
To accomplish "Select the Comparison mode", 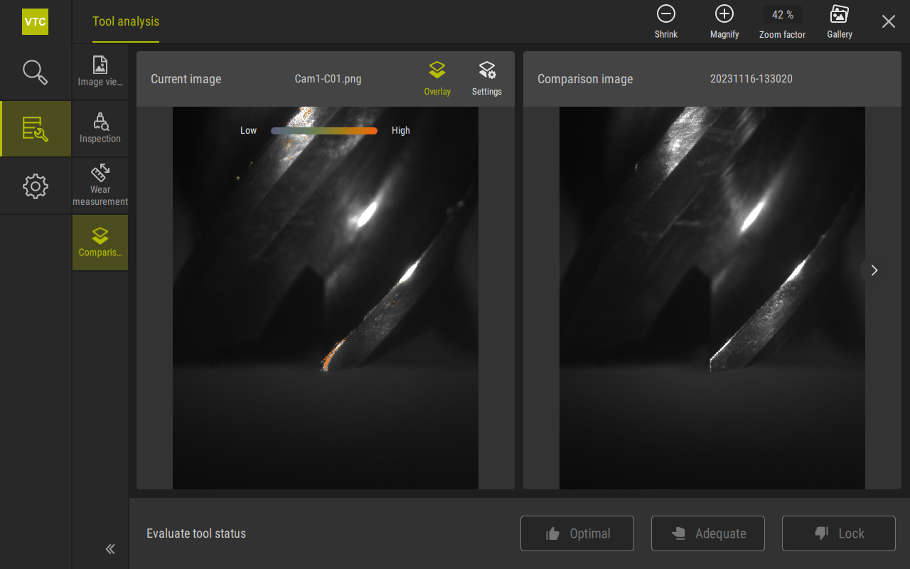I will tap(100, 243).
